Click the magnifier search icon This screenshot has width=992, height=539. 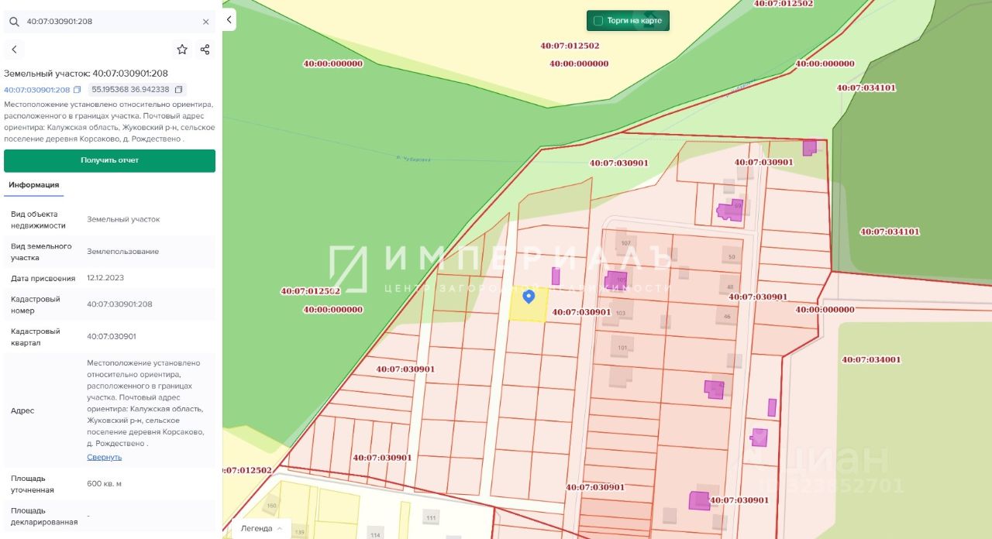[x=14, y=22]
